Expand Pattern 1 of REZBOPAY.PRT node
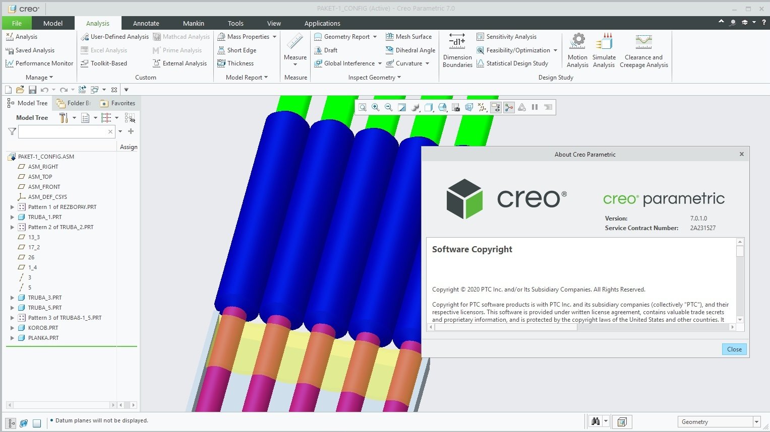The height and width of the screenshot is (432, 770). pyautogui.click(x=12, y=207)
